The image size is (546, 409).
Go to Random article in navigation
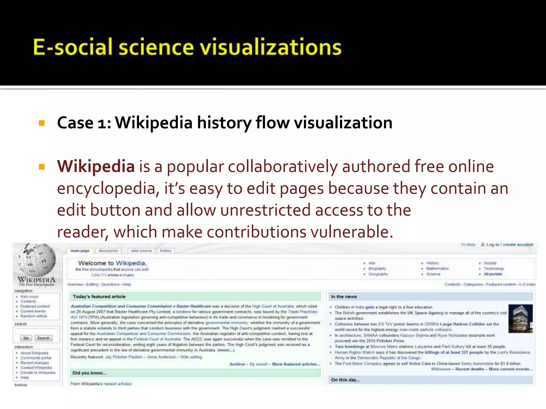(x=34, y=316)
